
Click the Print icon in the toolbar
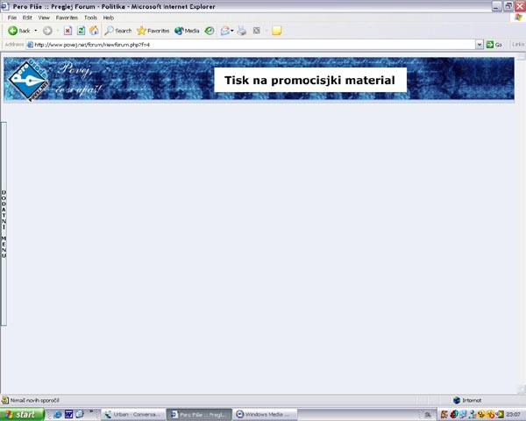pyautogui.click(x=242, y=31)
